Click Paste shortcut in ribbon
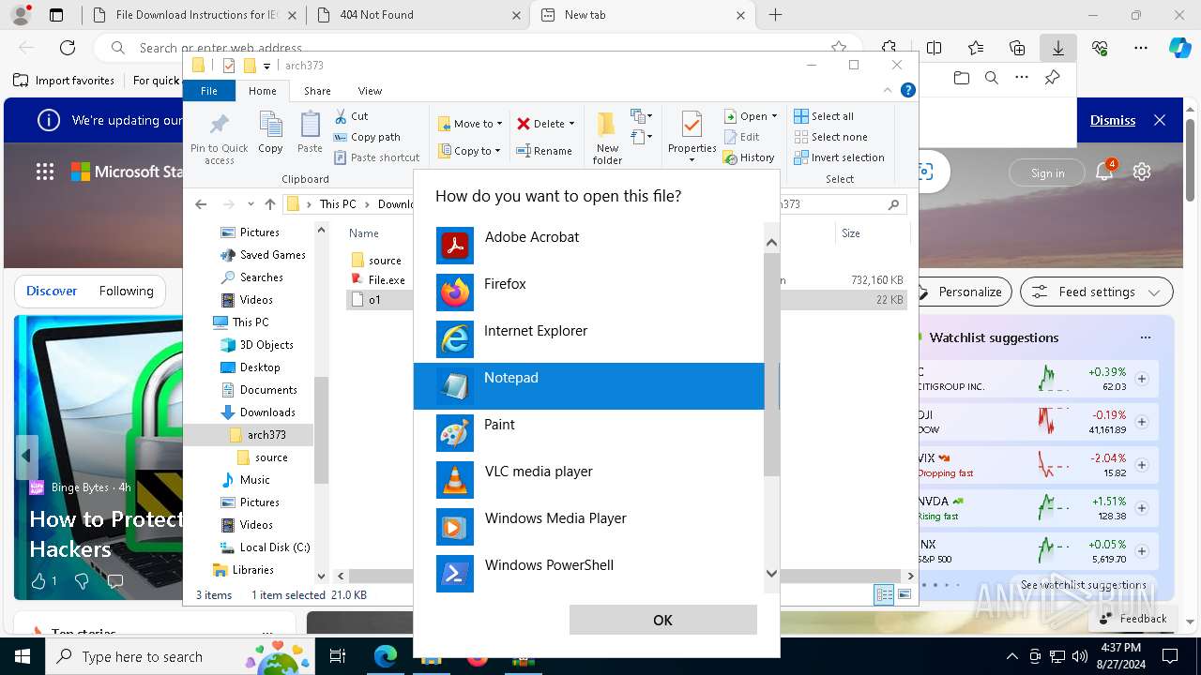 click(x=376, y=157)
